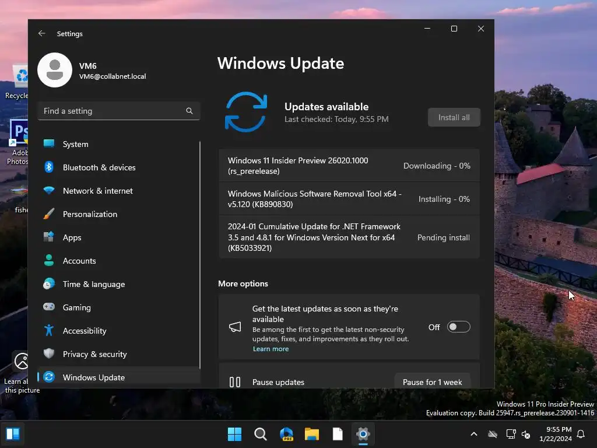Open the Learn more link
597x448 pixels.
pyautogui.click(x=271, y=349)
